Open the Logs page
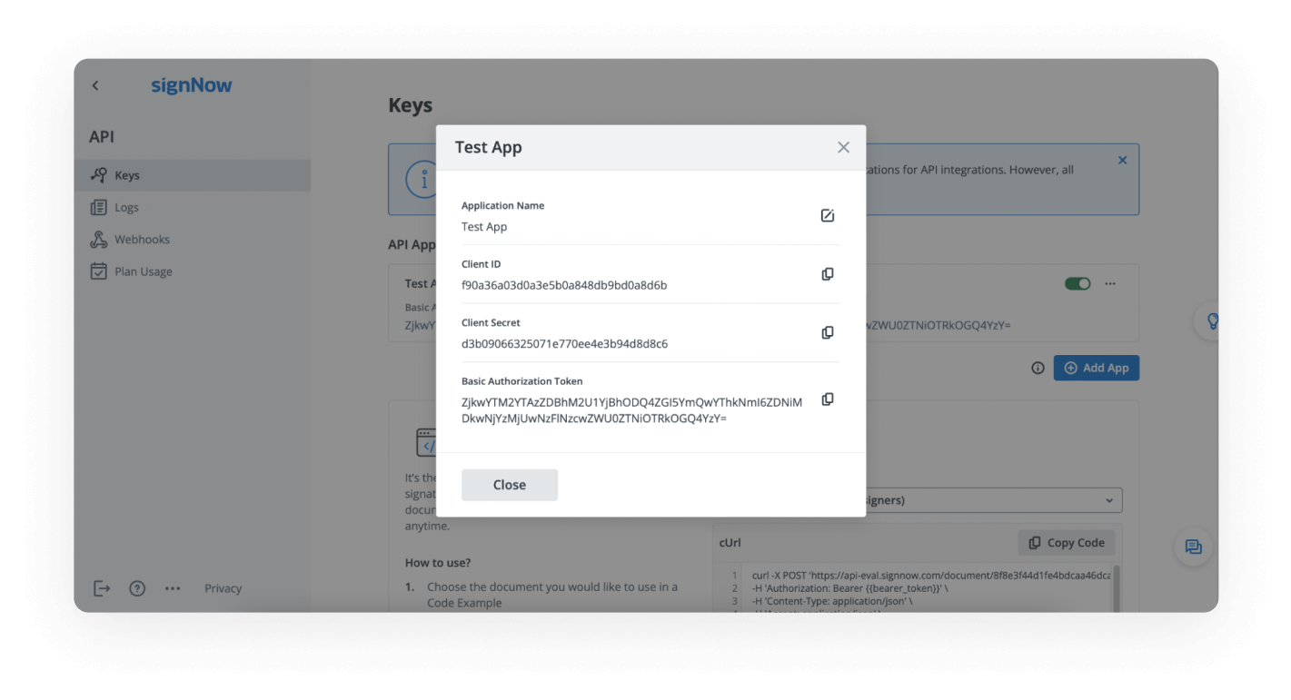Viewport: 1291px width, 700px height. pos(126,208)
